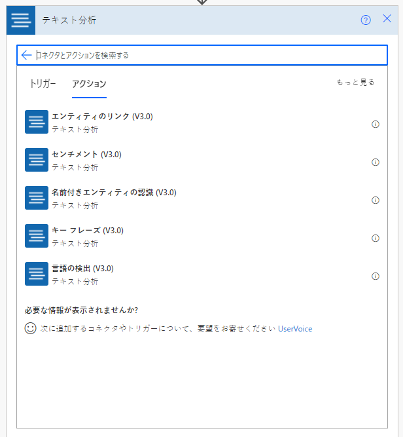Click icon of エンティティのリンク (V3.0) action
The image size is (403, 437).
(37, 122)
